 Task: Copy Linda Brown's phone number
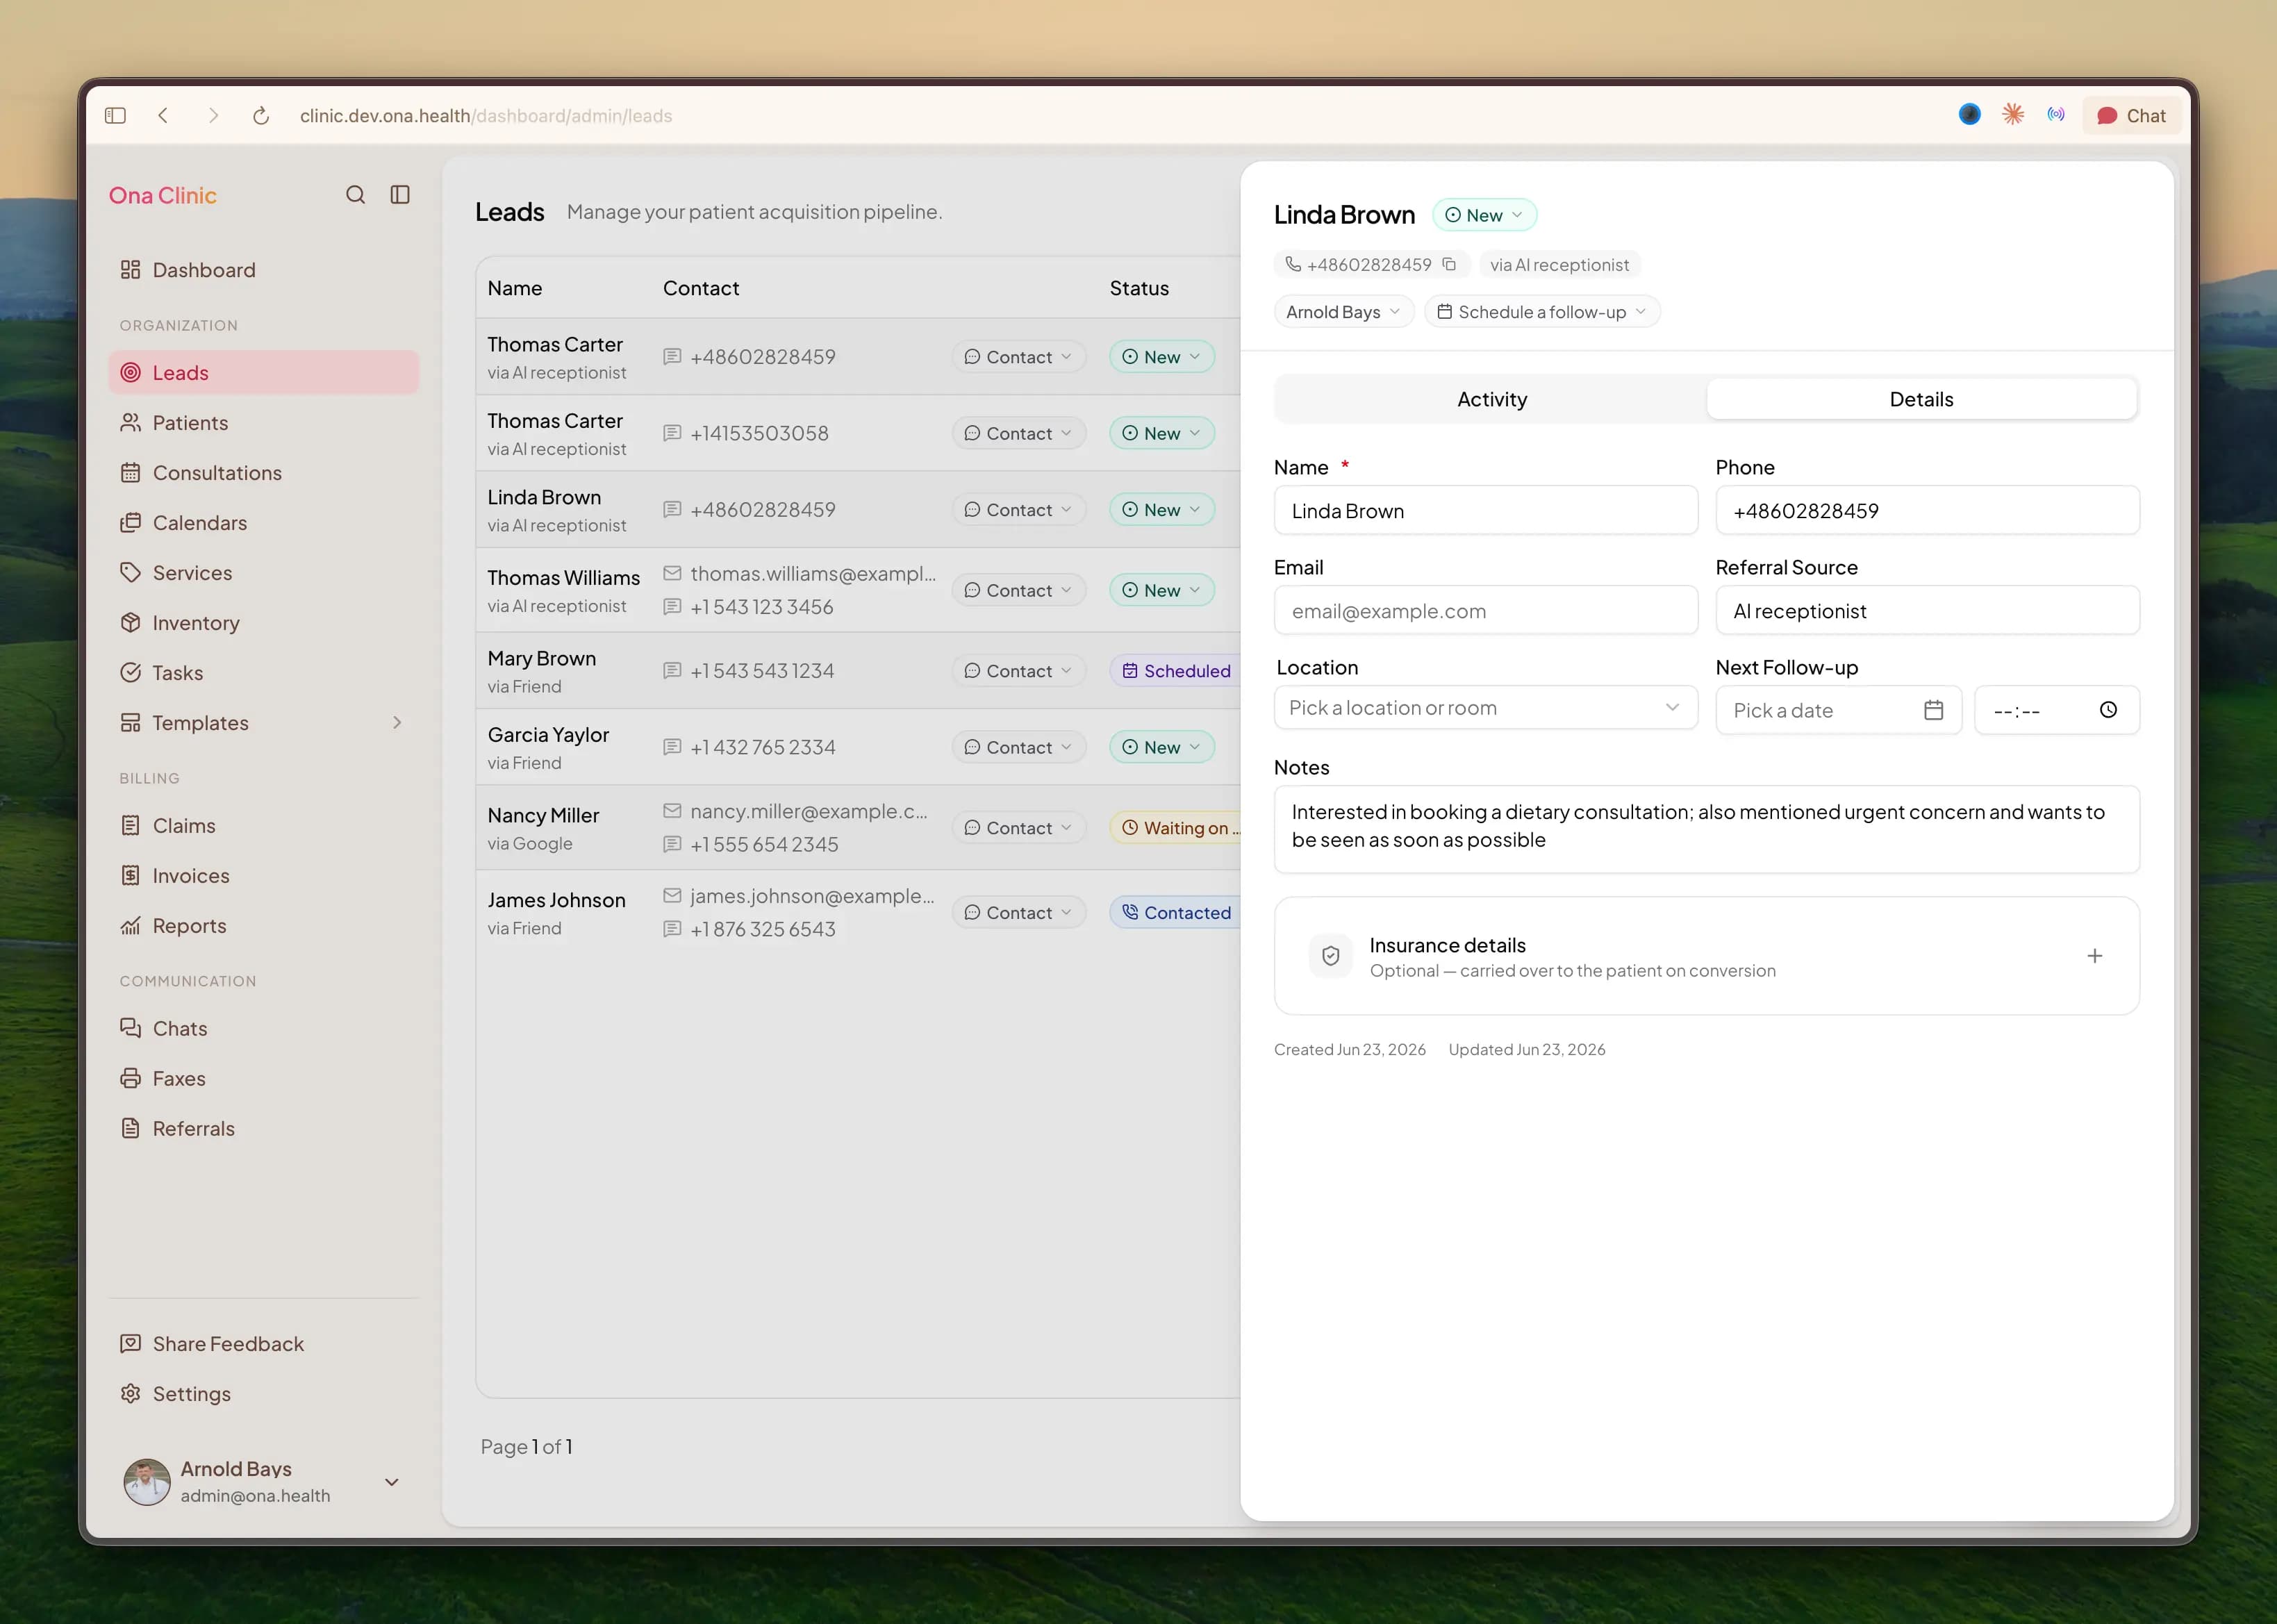pyautogui.click(x=1448, y=264)
